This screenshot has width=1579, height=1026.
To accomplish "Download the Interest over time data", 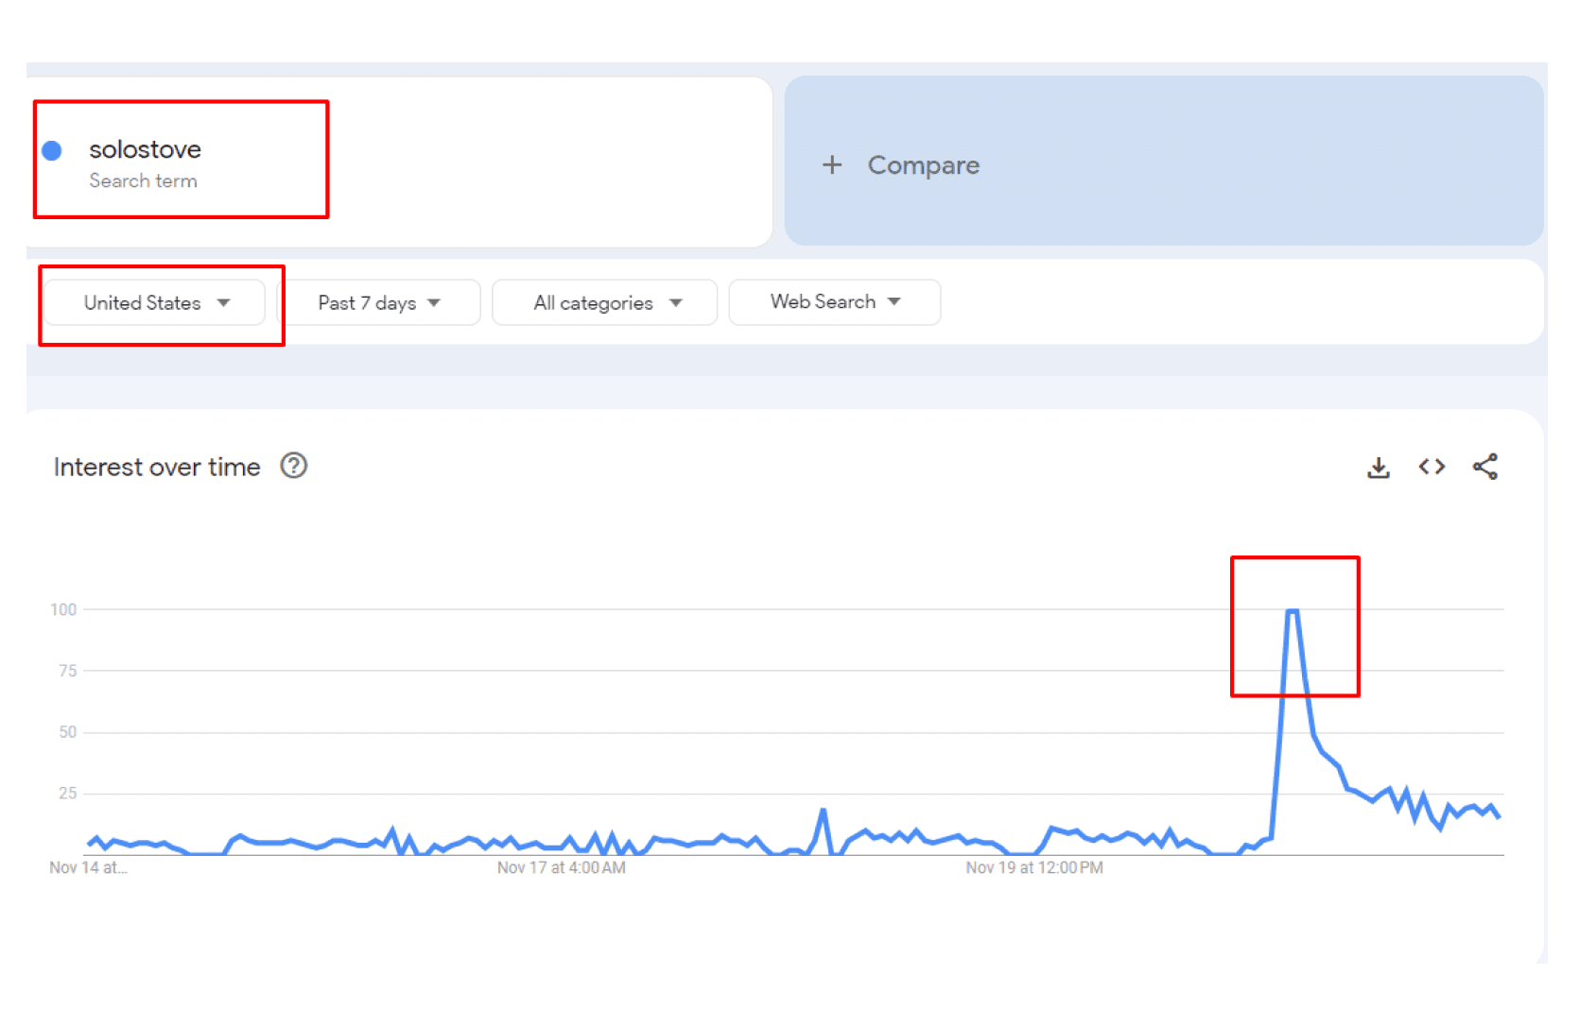I will (1379, 467).
